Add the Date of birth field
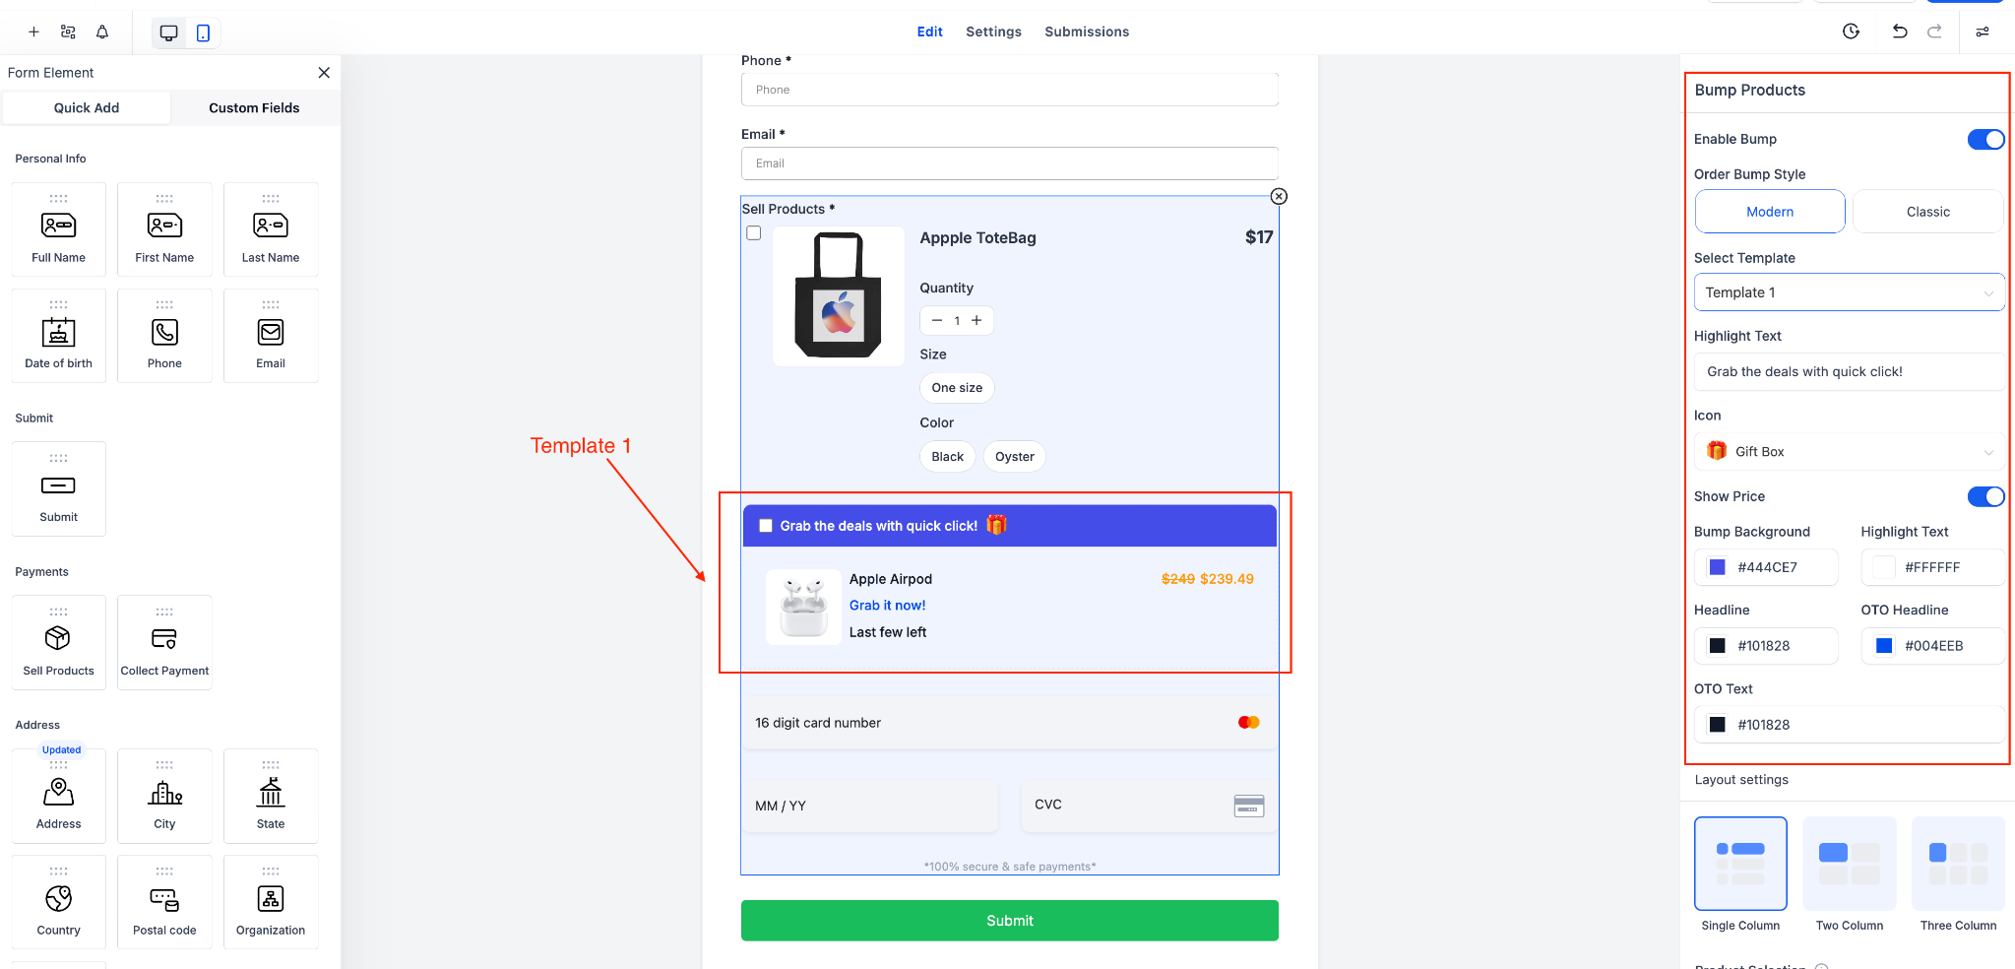Image resolution: width=2015 pixels, height=969 pixels. tap(59, 336)
